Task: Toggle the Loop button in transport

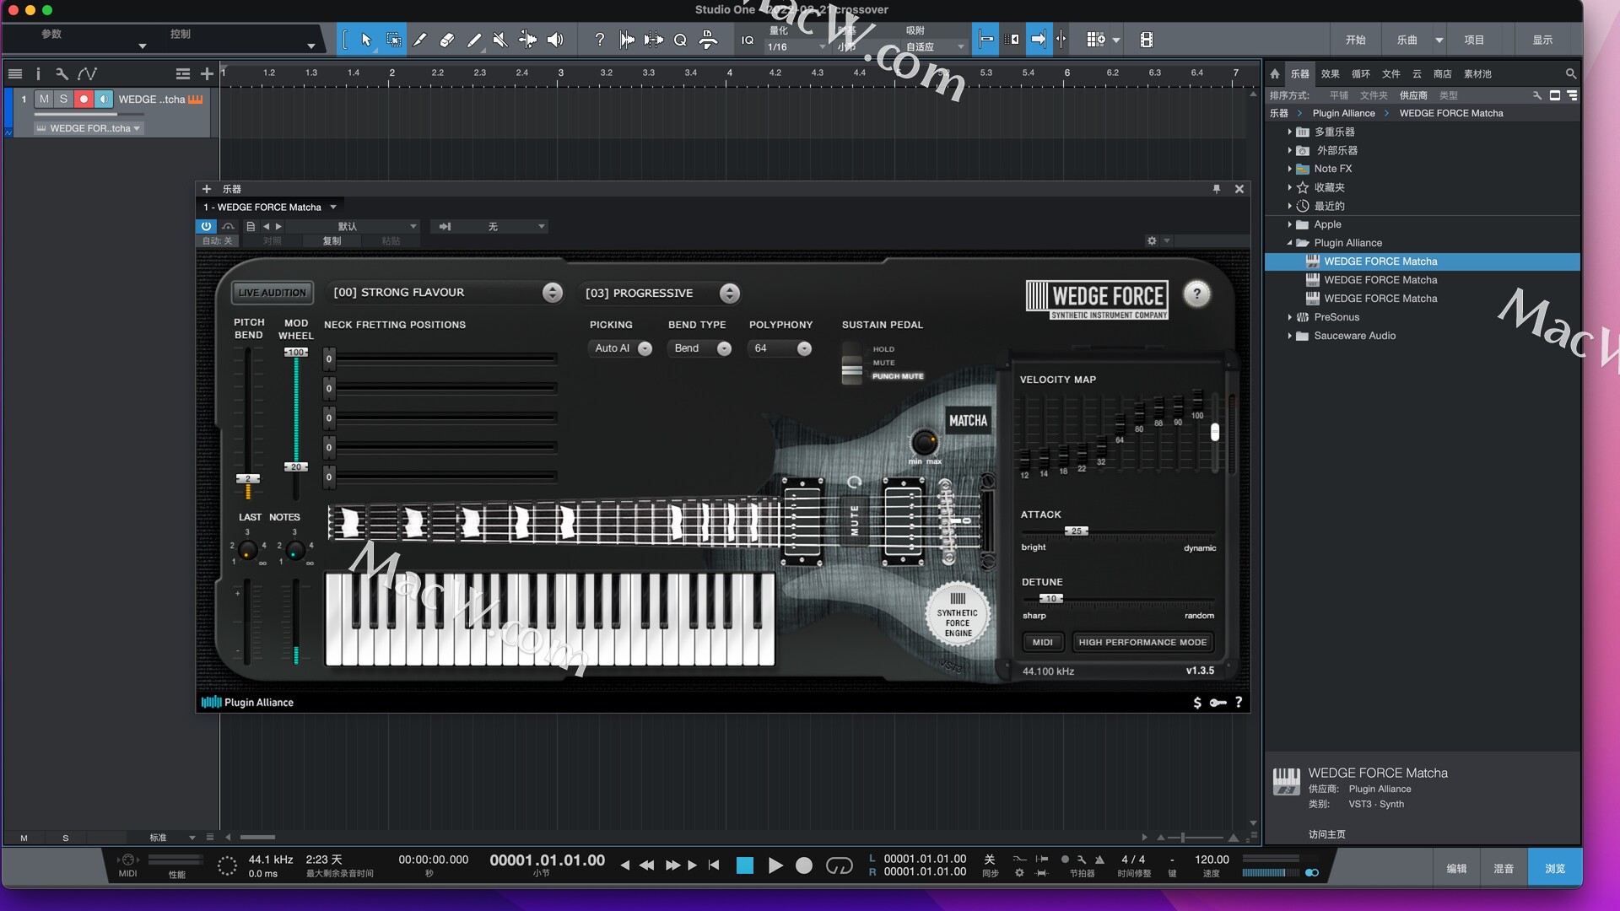Action: click(x=839, y=865)
